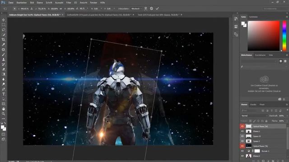289x162 pixels.
Task: Commit the transform with the checkmark
Action: point(157,9)
